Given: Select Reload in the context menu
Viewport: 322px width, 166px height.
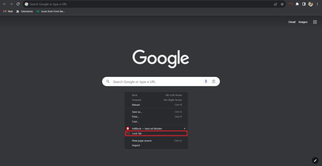Looking at the screenshot, I should pos(156,105).
